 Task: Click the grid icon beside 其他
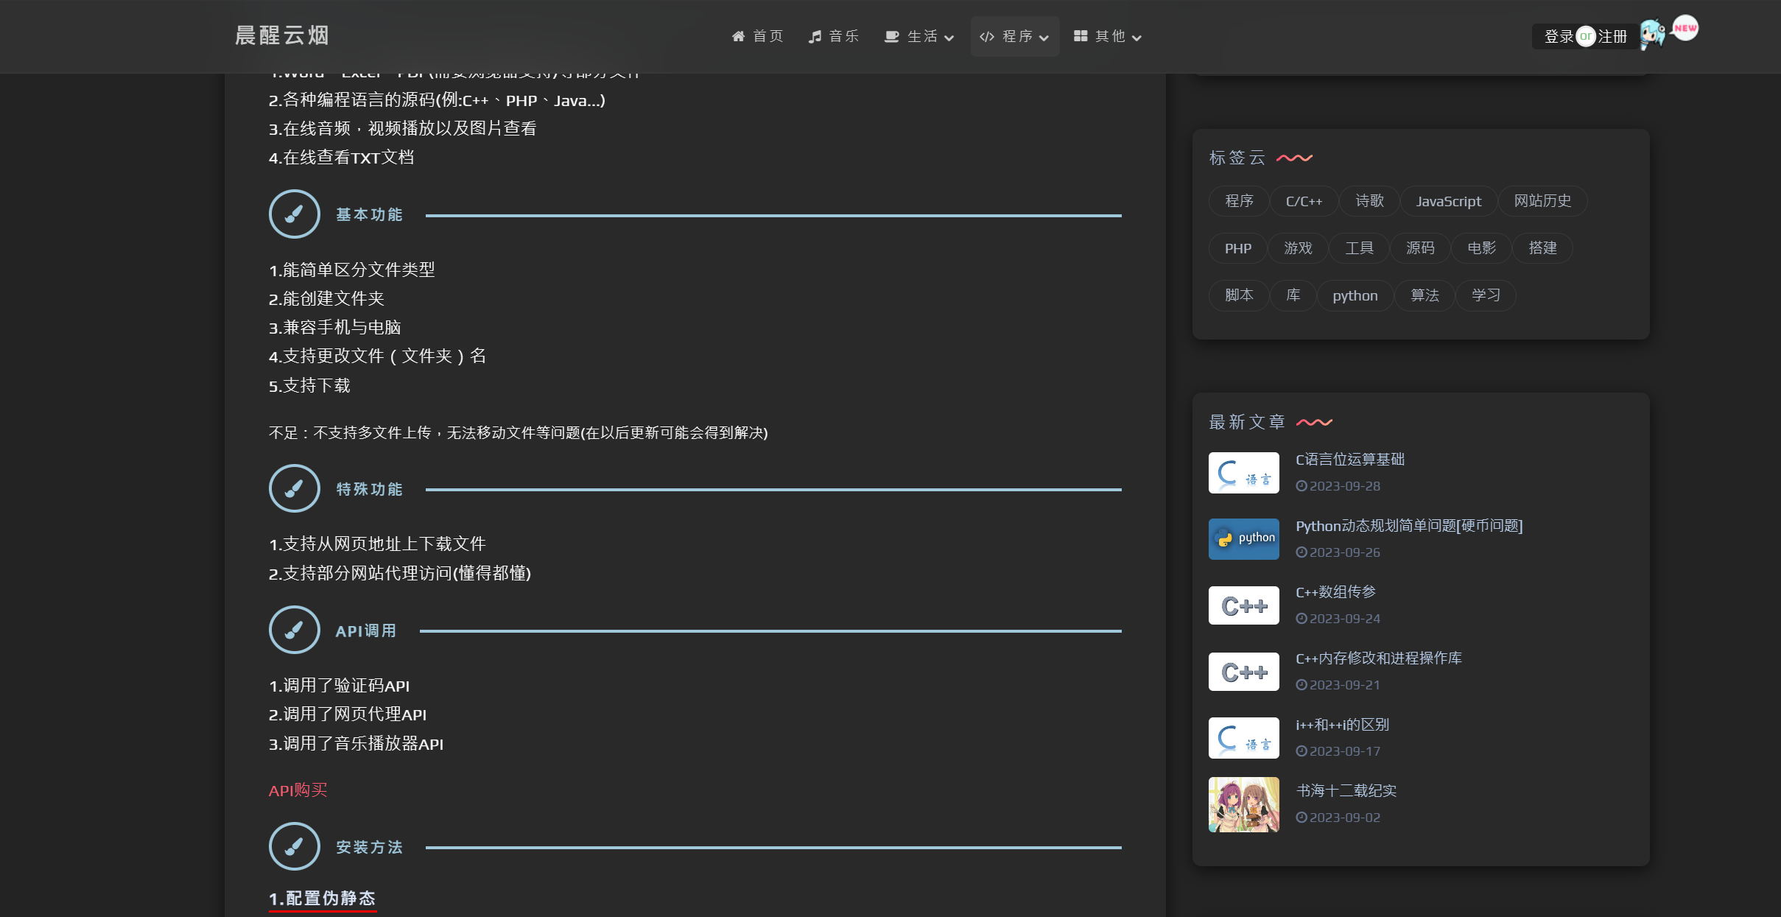coord(1081,36)
